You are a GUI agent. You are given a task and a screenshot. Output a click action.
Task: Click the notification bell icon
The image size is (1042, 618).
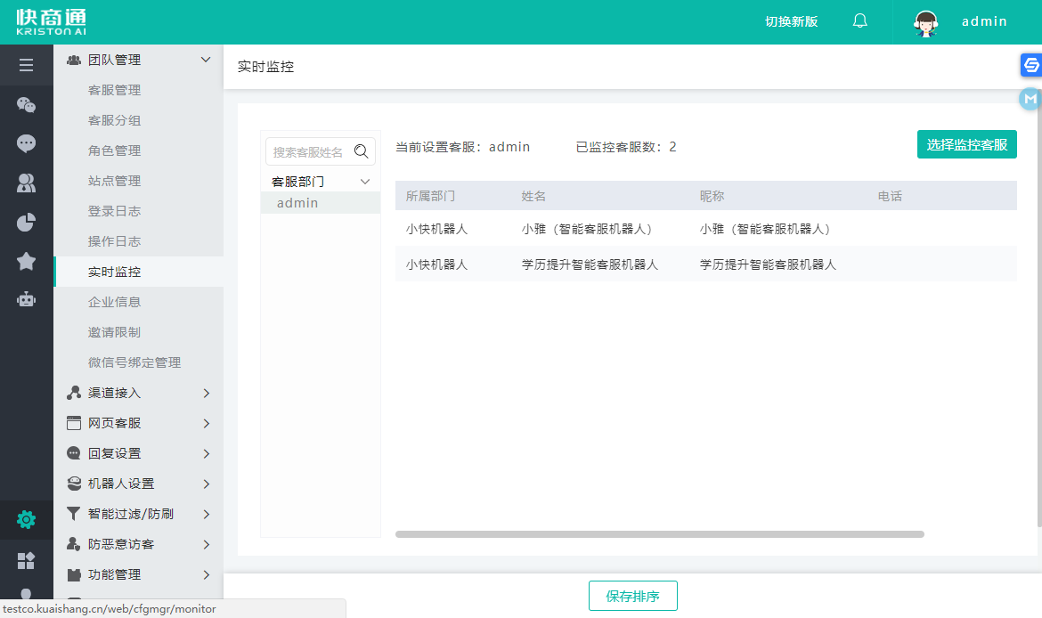[859, 21]
